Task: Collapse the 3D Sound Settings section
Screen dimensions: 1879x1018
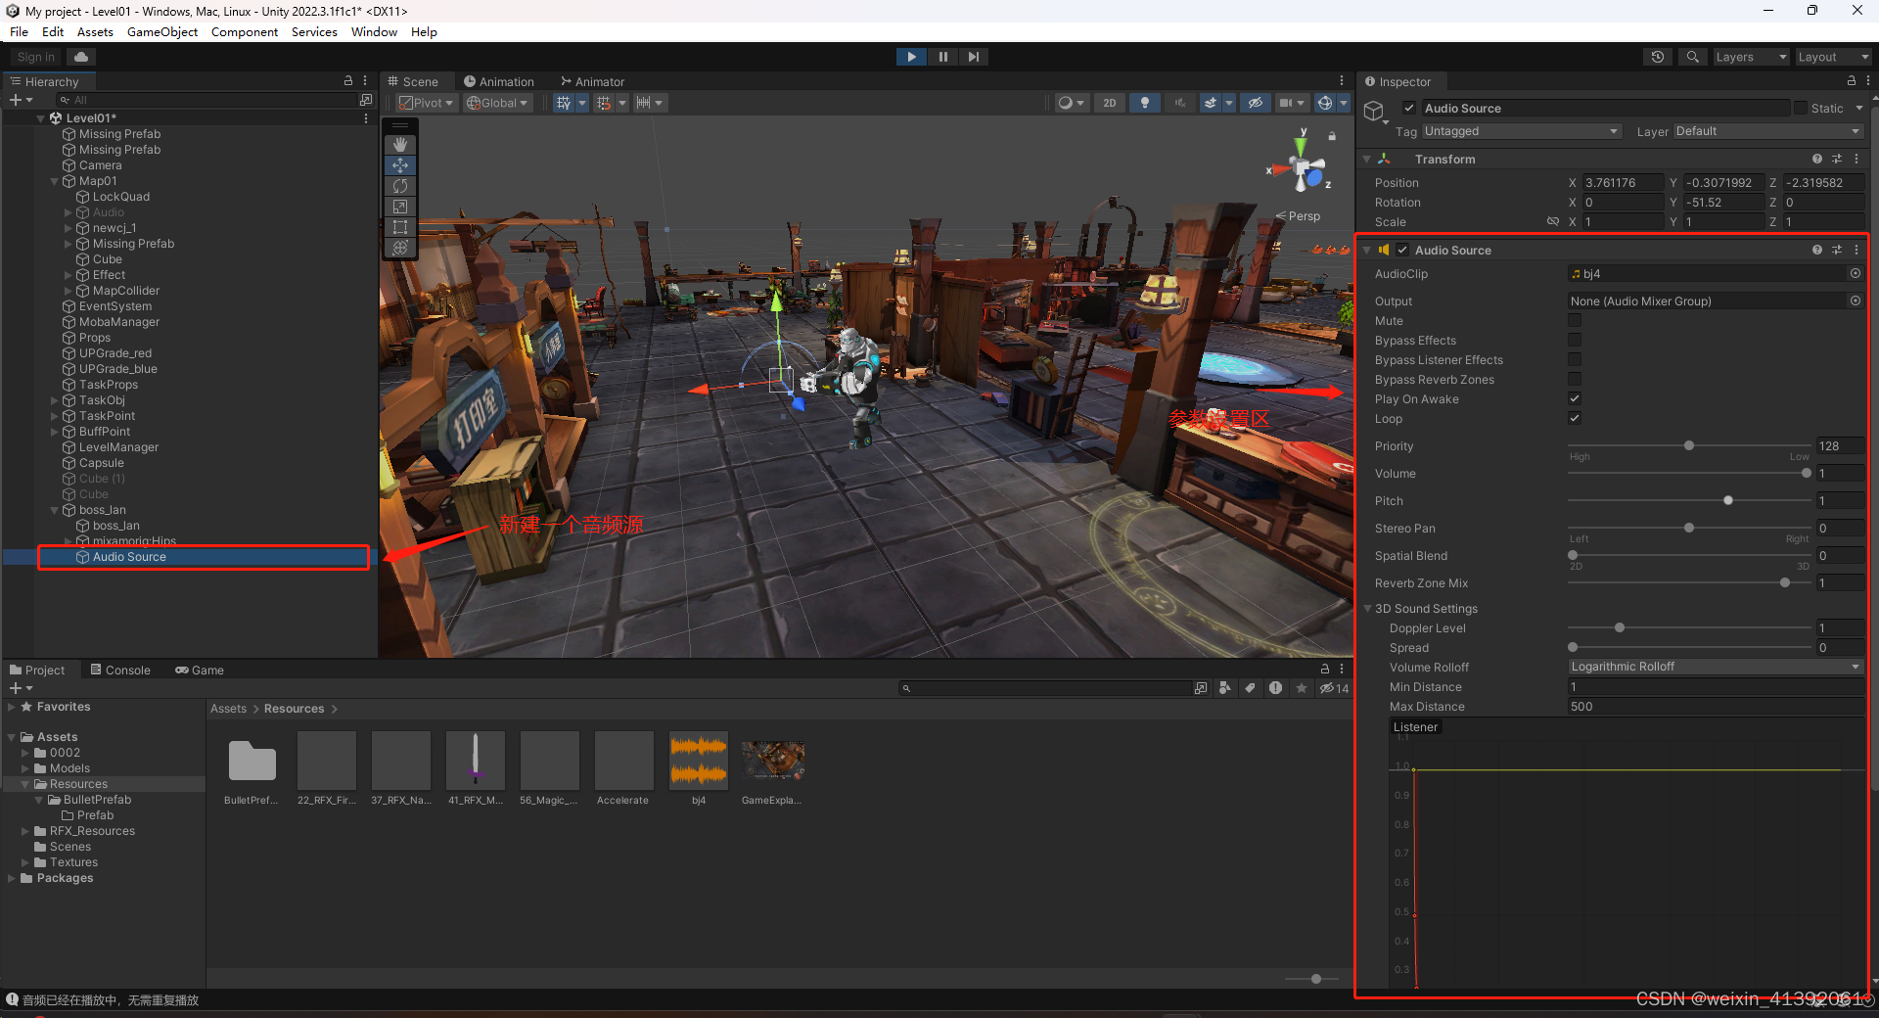Action: point(1368,609)
